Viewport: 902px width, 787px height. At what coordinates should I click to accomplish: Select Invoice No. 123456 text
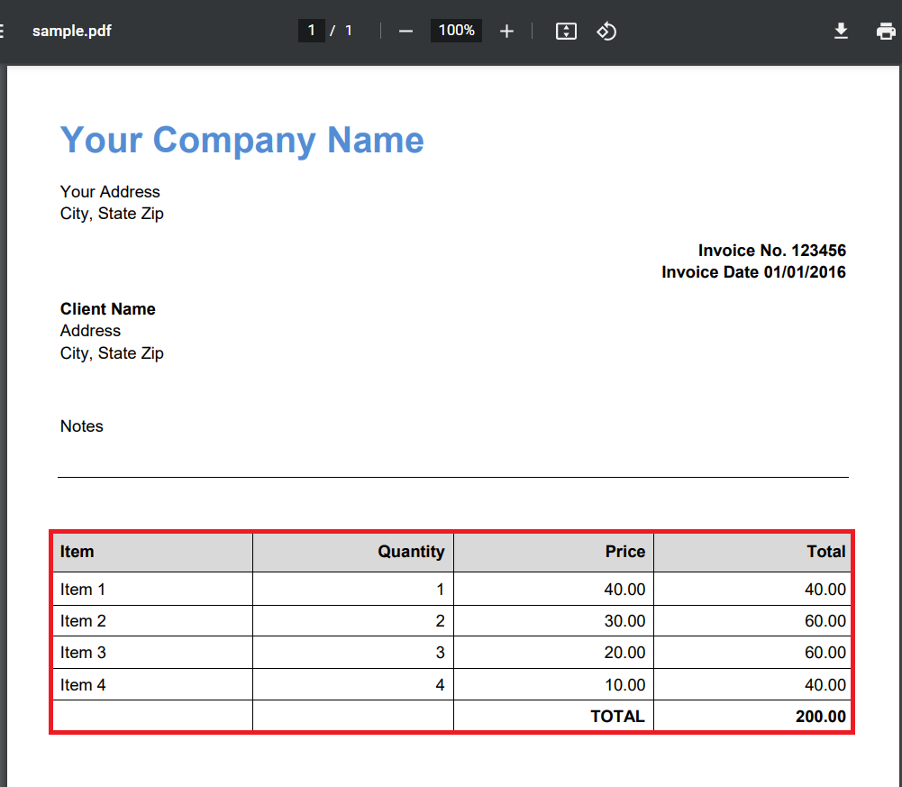[x=772, y=251]
